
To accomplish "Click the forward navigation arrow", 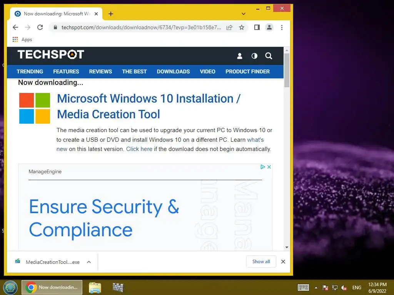I will 28,27.
